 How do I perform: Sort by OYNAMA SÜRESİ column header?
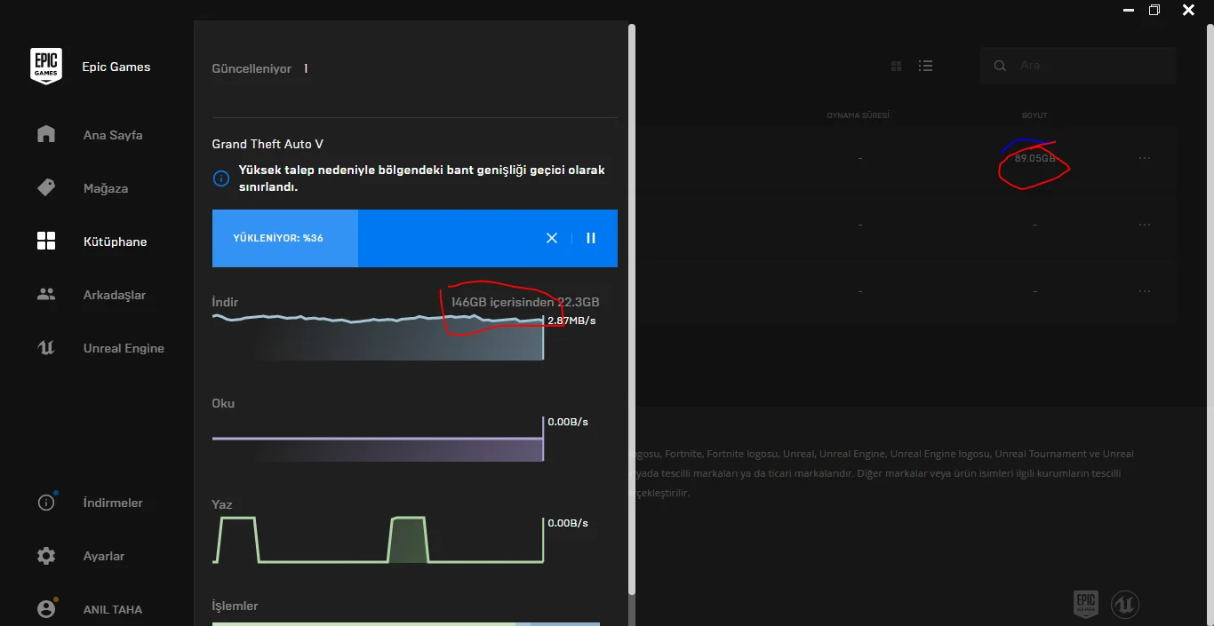(x=858, y=115)
